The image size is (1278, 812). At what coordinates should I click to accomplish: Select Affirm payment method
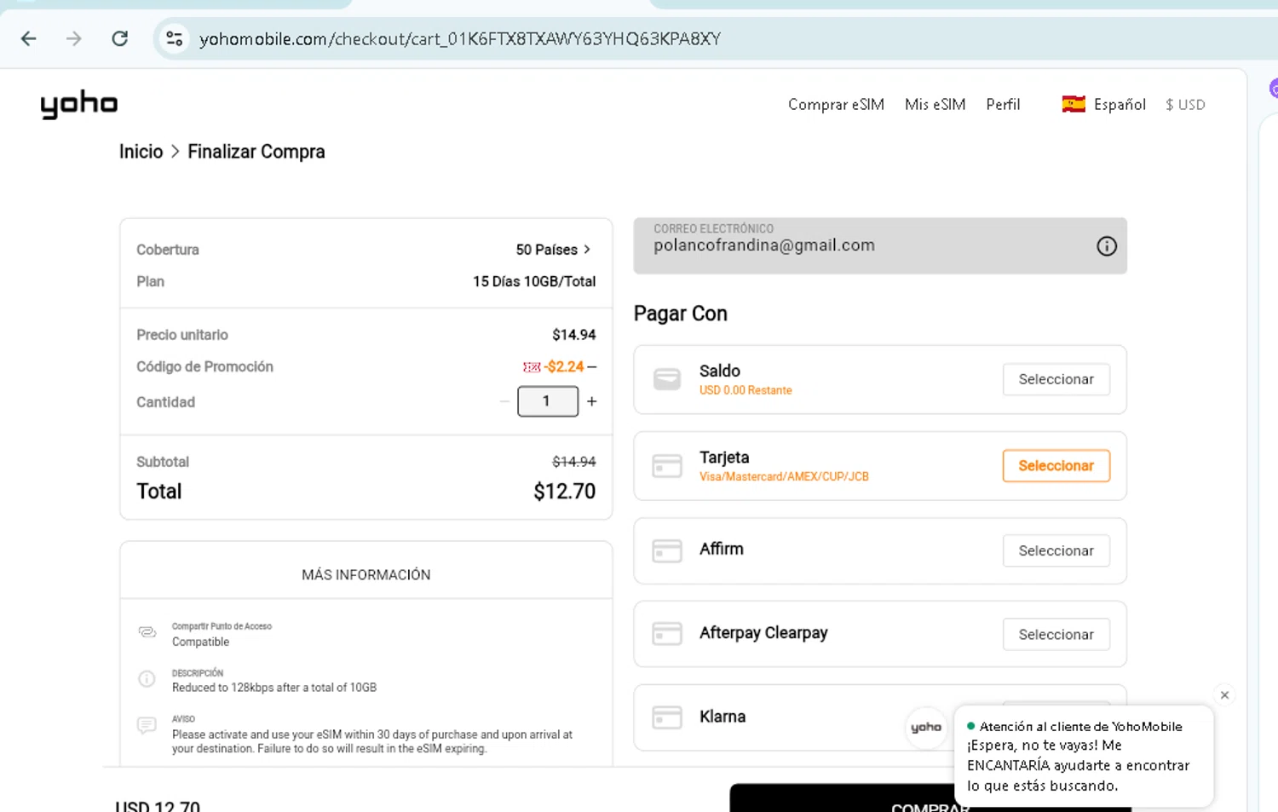[x=1056, y=550]
